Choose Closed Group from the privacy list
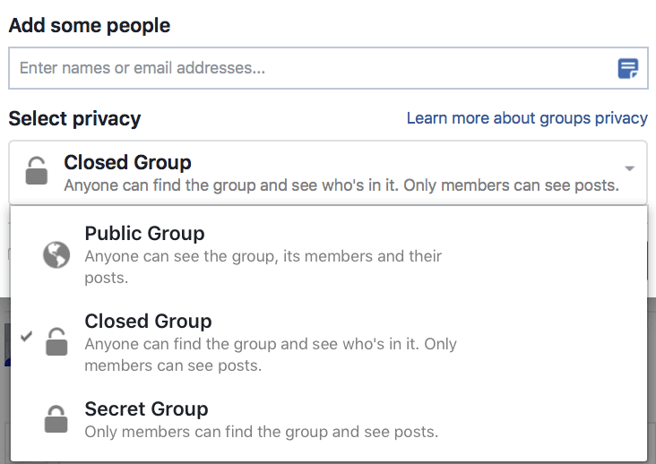This screenshot has width=656, height=464. click(148, 322)
